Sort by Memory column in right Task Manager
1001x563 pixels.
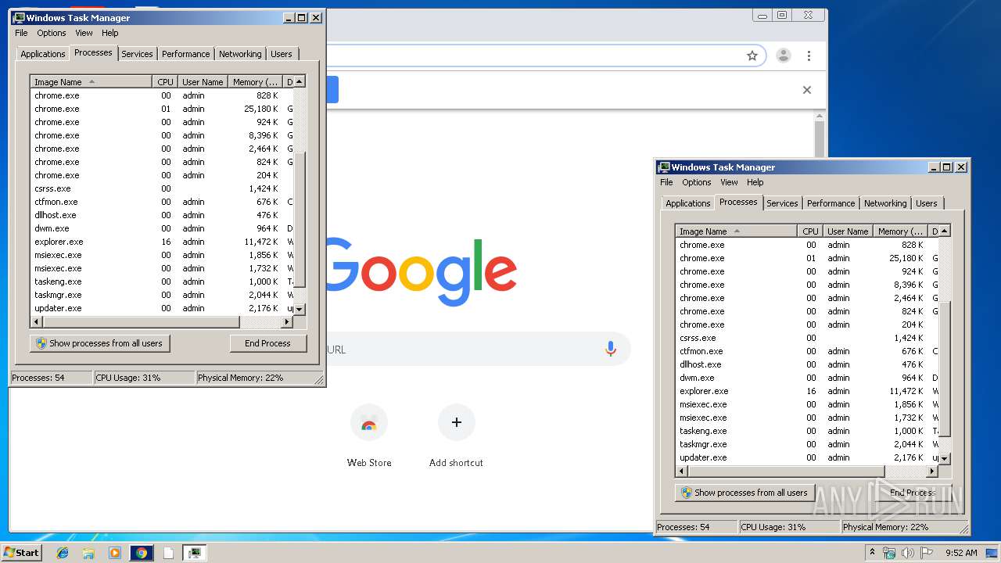point(900,231)
